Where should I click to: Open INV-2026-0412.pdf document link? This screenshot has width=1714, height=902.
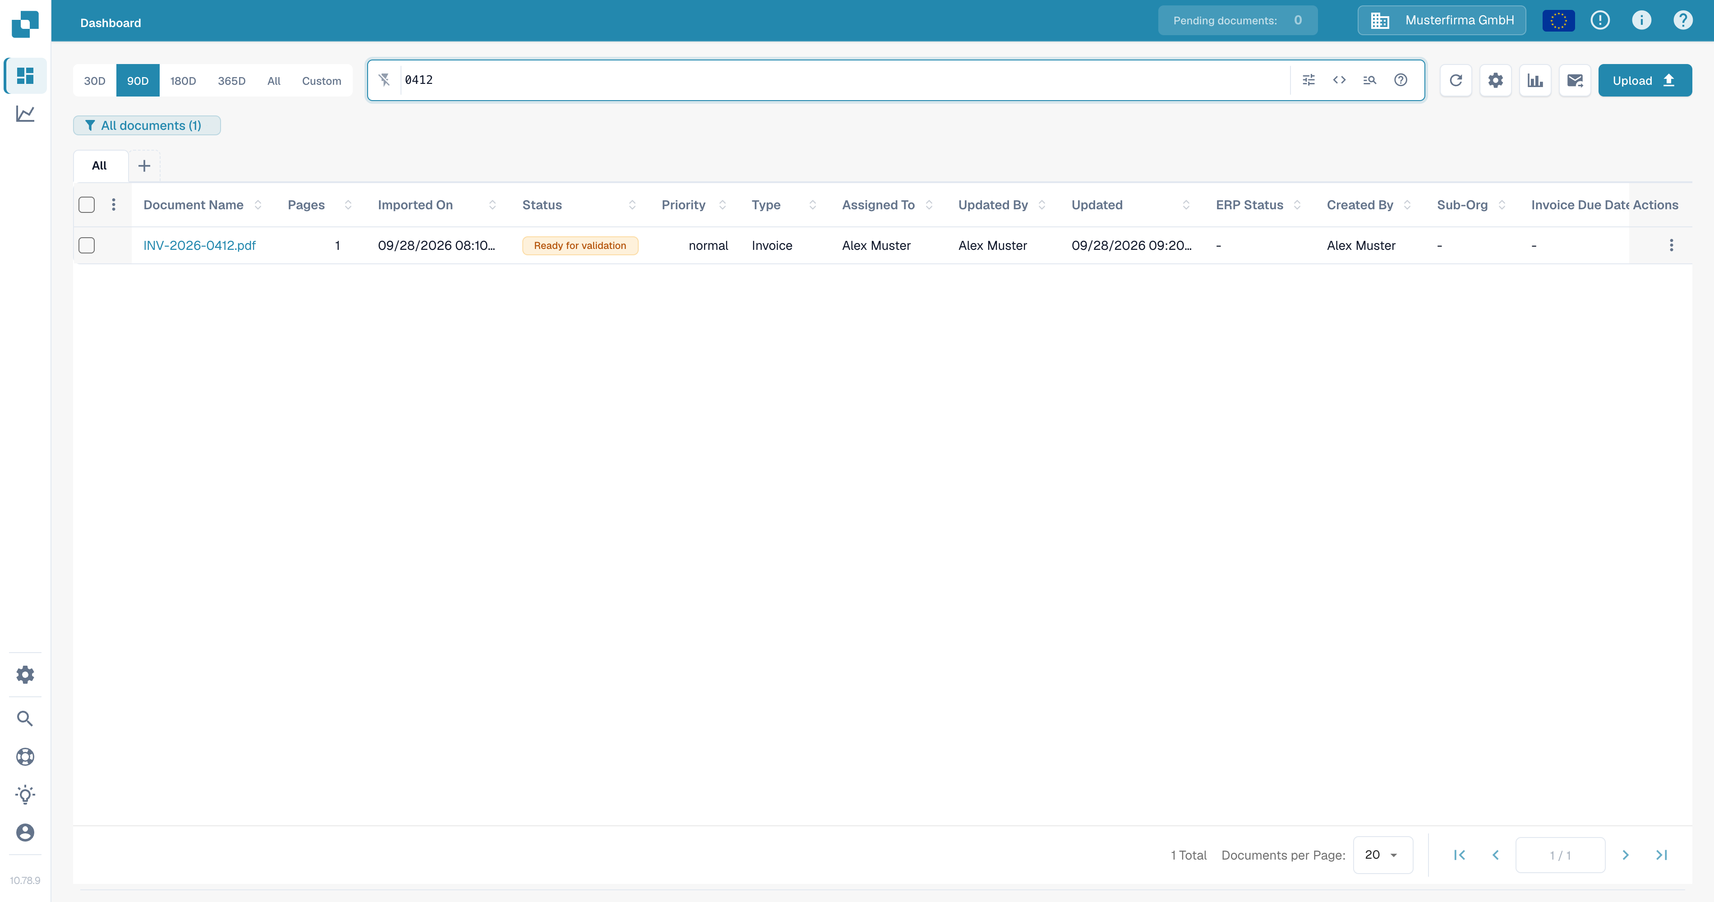click(200, 245)
